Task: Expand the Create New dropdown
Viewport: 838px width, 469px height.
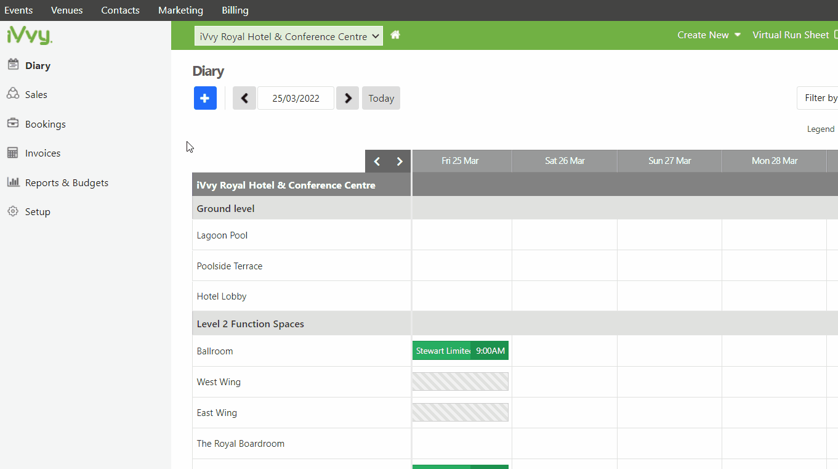Action: coord(709,35)
